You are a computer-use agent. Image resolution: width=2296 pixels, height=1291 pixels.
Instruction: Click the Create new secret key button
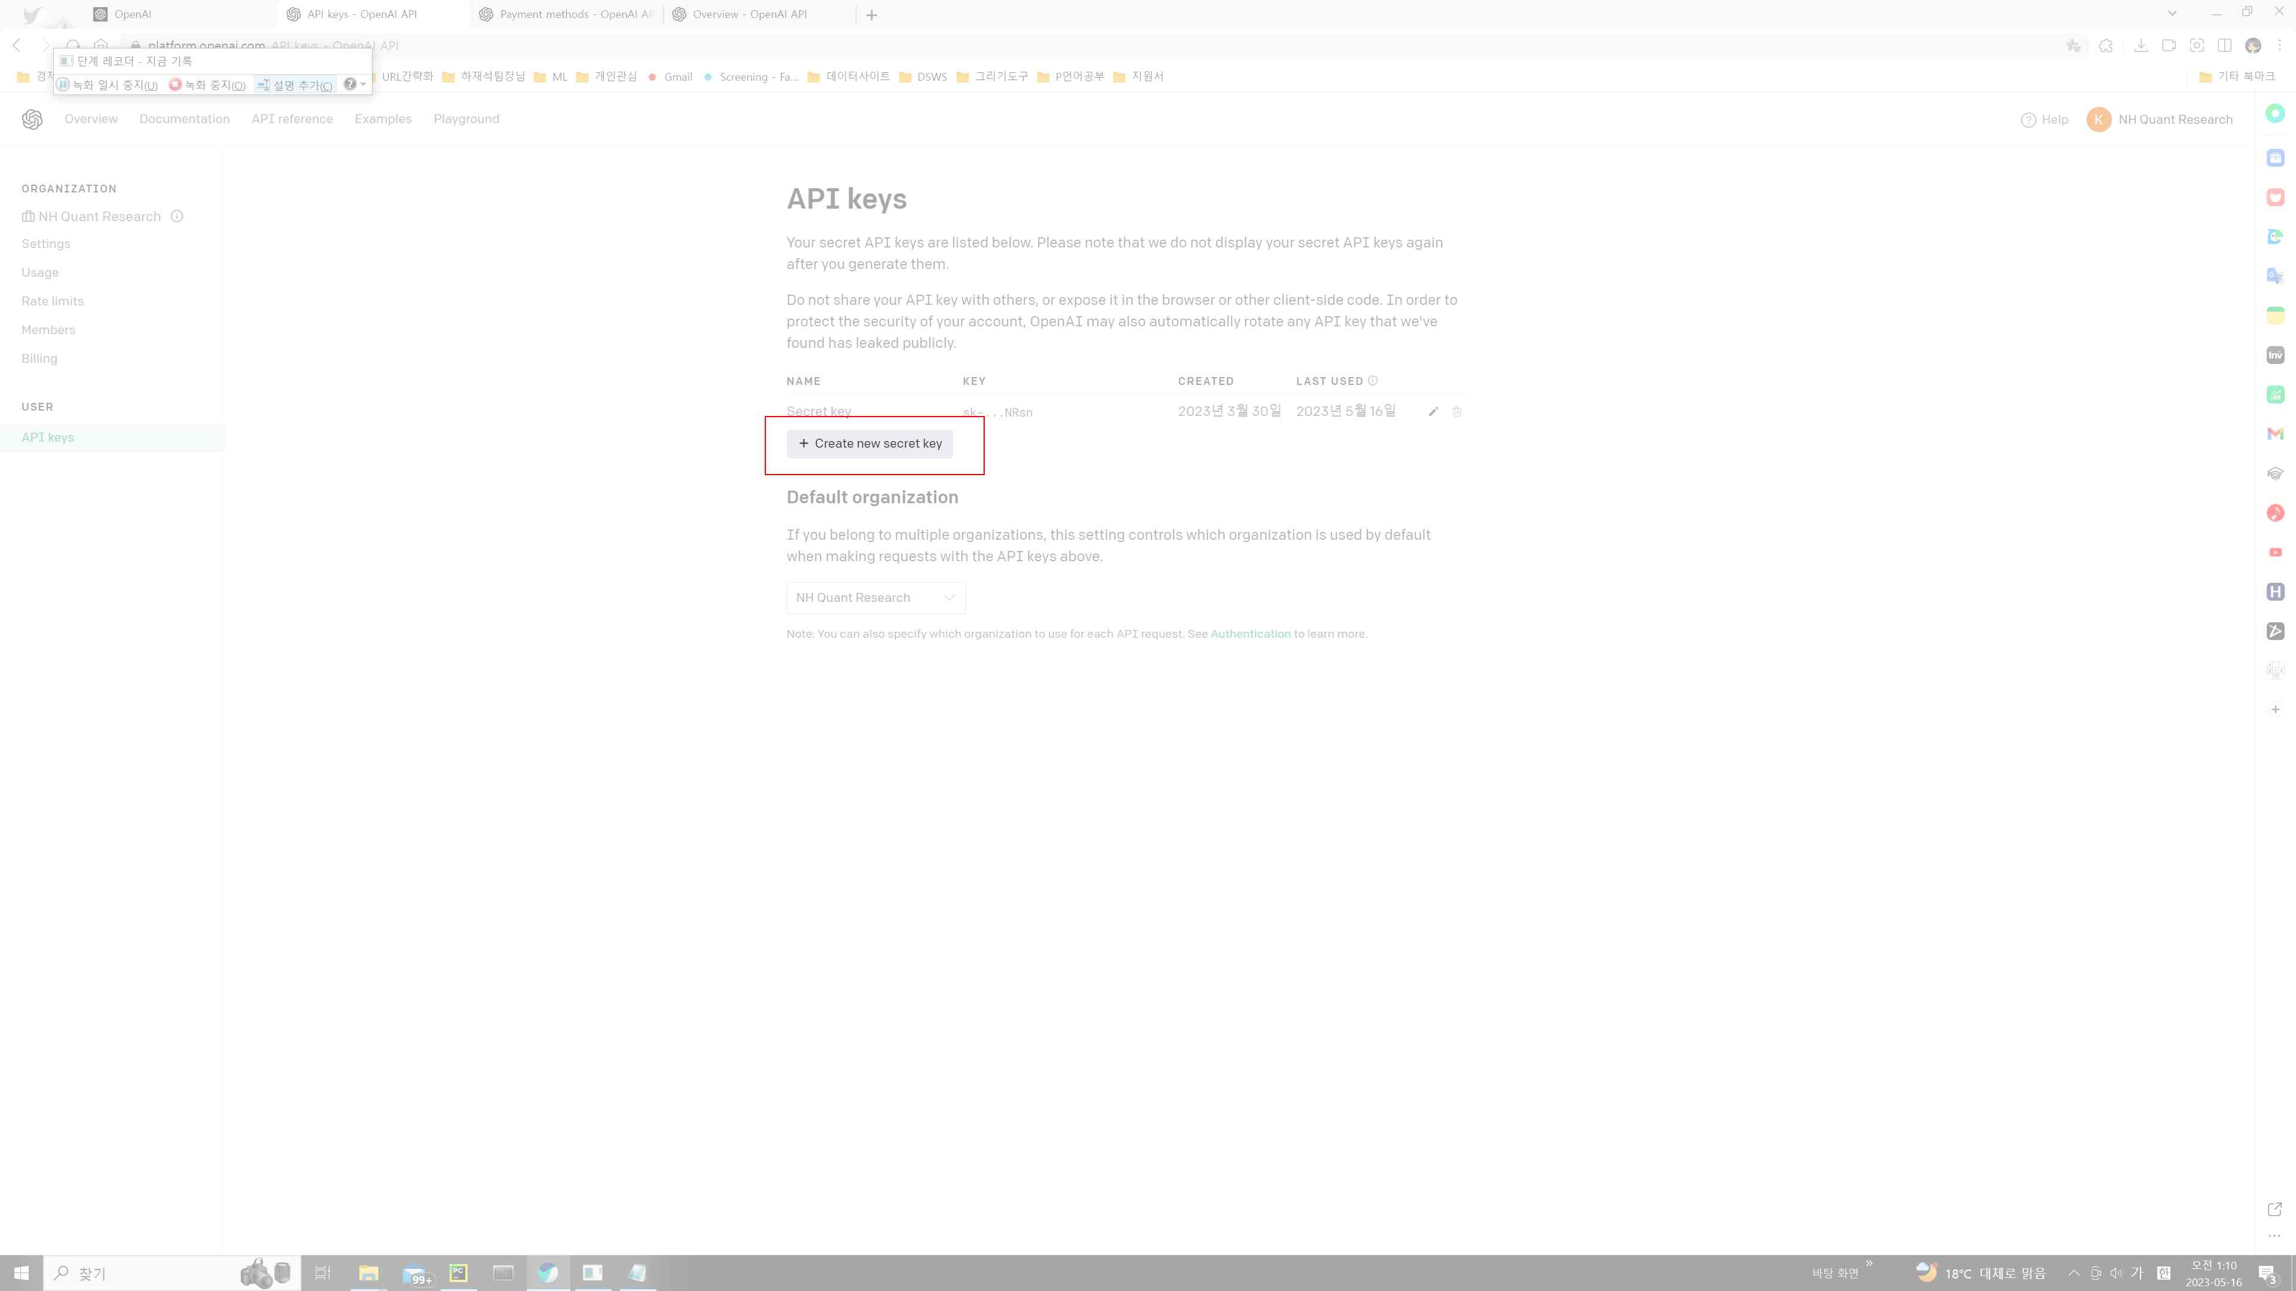870,443
